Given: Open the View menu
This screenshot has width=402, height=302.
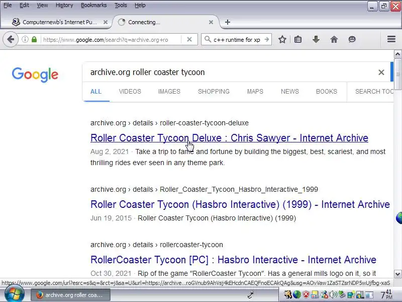Looking at the screenshot, I should coord(42,5).
